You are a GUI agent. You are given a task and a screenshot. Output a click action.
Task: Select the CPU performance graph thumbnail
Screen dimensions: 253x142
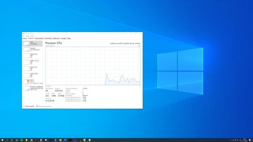[x=26, y=44]
